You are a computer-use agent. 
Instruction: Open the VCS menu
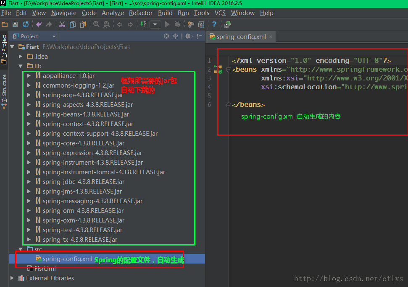click(220, 13)
